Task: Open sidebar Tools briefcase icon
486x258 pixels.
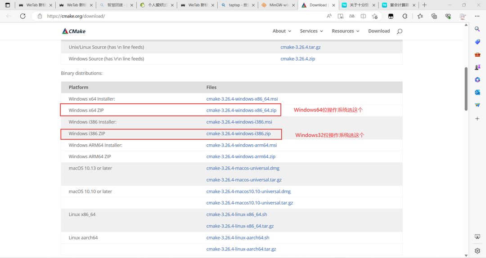Action: coord(477,54)
